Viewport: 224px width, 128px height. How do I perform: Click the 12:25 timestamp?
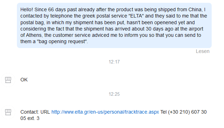click(114, 94)
